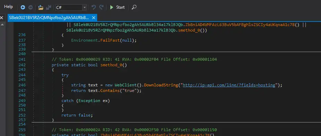
Task: Click the green Start debugging button
Action: 117,7
